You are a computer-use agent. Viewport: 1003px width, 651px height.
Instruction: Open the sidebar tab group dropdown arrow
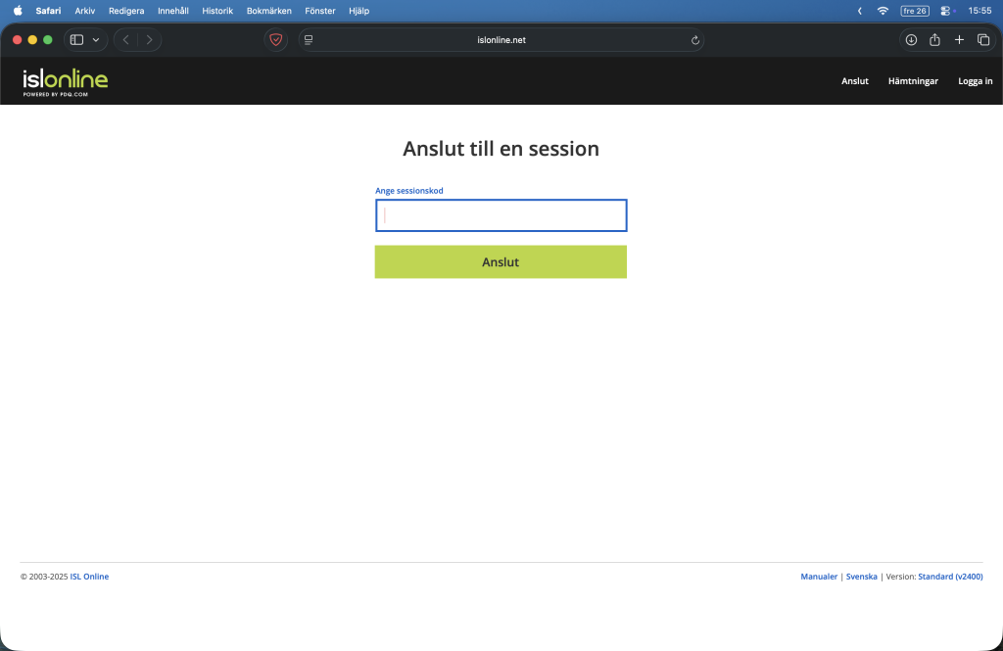[96, 40]
